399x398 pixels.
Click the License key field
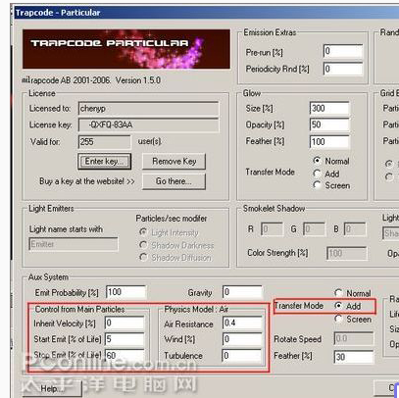[x=149, y=124]
